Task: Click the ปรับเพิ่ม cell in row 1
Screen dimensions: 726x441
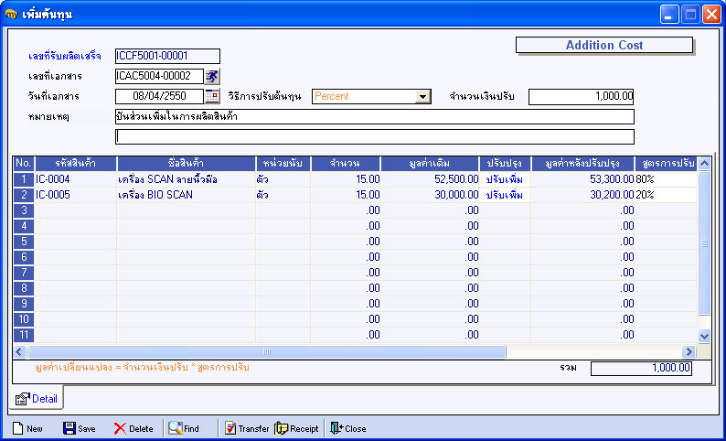Action: (x=505, y=179)
